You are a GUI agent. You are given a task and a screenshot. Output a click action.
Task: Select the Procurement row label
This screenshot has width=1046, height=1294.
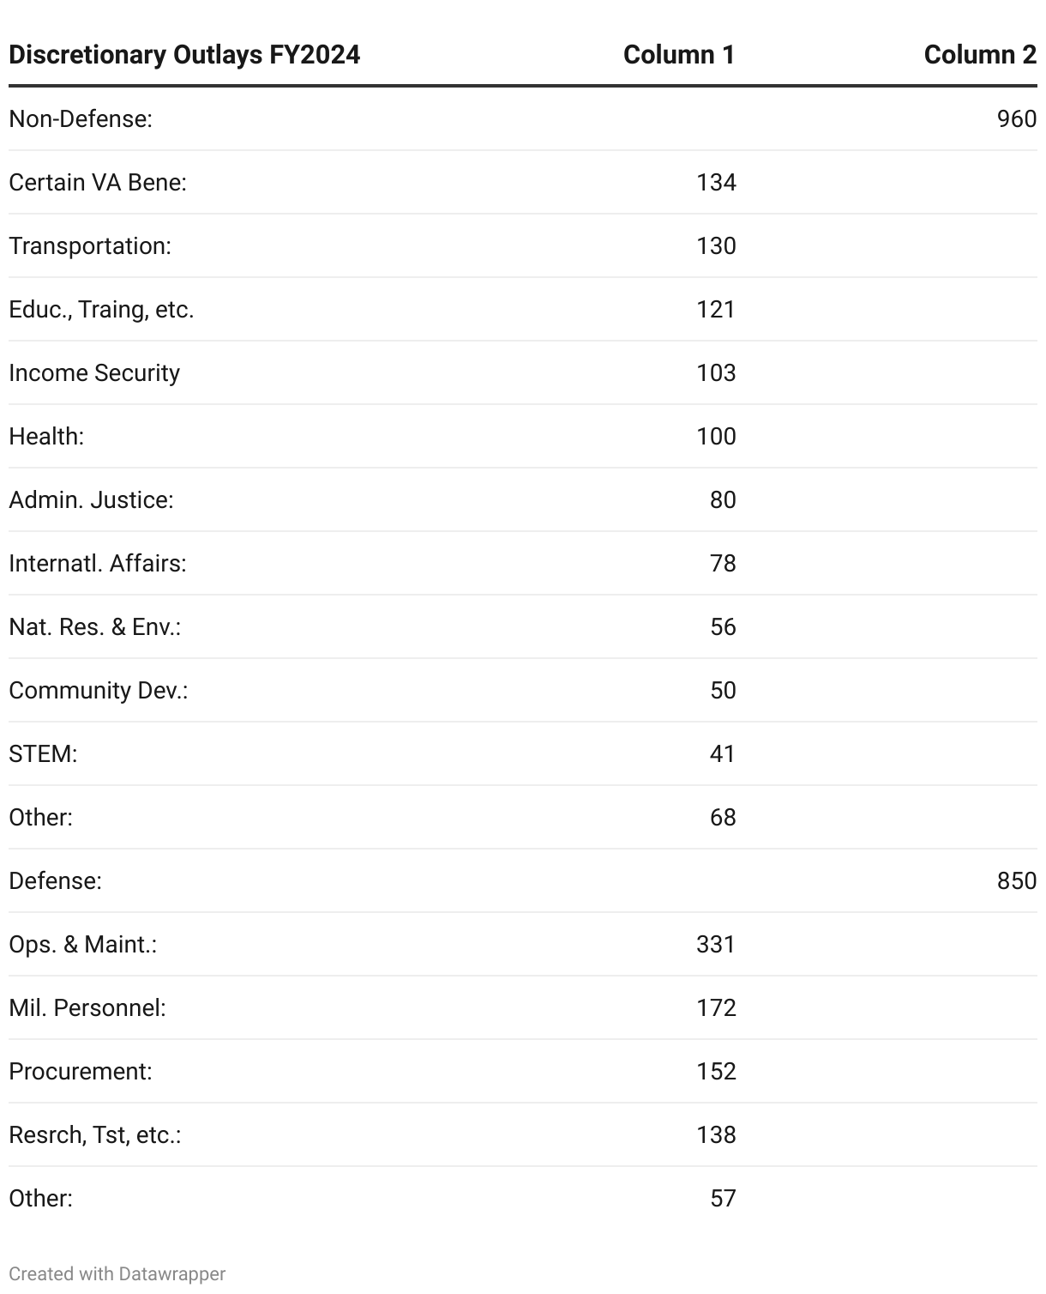point(81,1071)
